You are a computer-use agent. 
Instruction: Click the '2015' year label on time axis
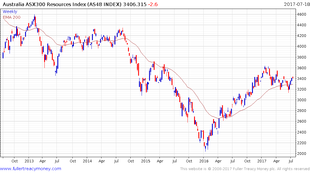click(x=146, y=161)
